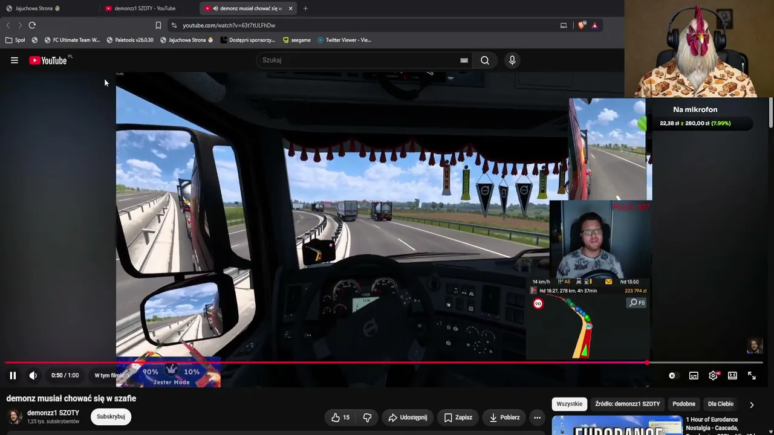
Task: Start voice search with the microphone
Action: (512, 60)
